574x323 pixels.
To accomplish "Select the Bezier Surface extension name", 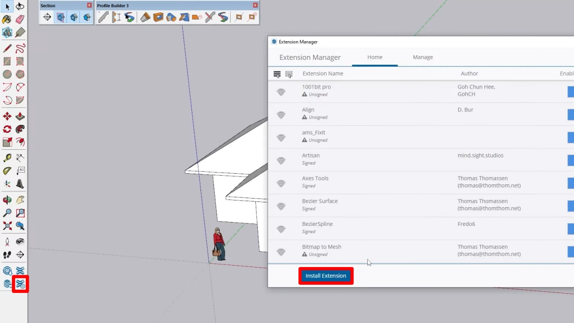I will click(x=320, y=201).
